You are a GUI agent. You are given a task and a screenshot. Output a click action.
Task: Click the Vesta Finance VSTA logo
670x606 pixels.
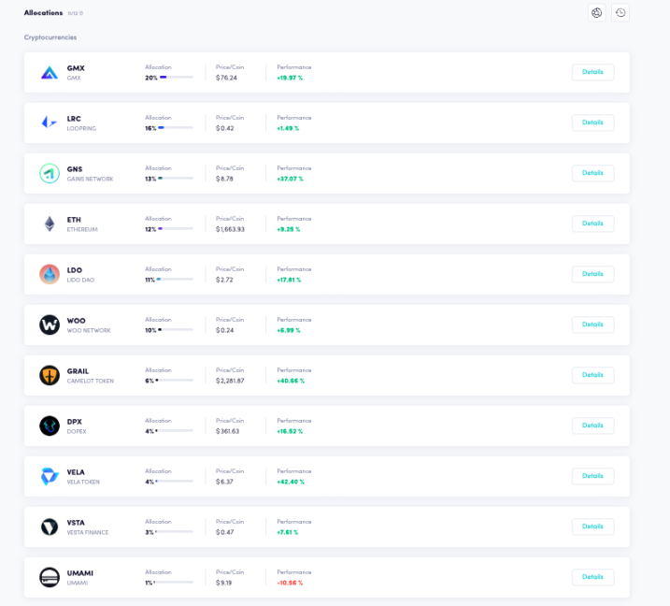[50, 527]
